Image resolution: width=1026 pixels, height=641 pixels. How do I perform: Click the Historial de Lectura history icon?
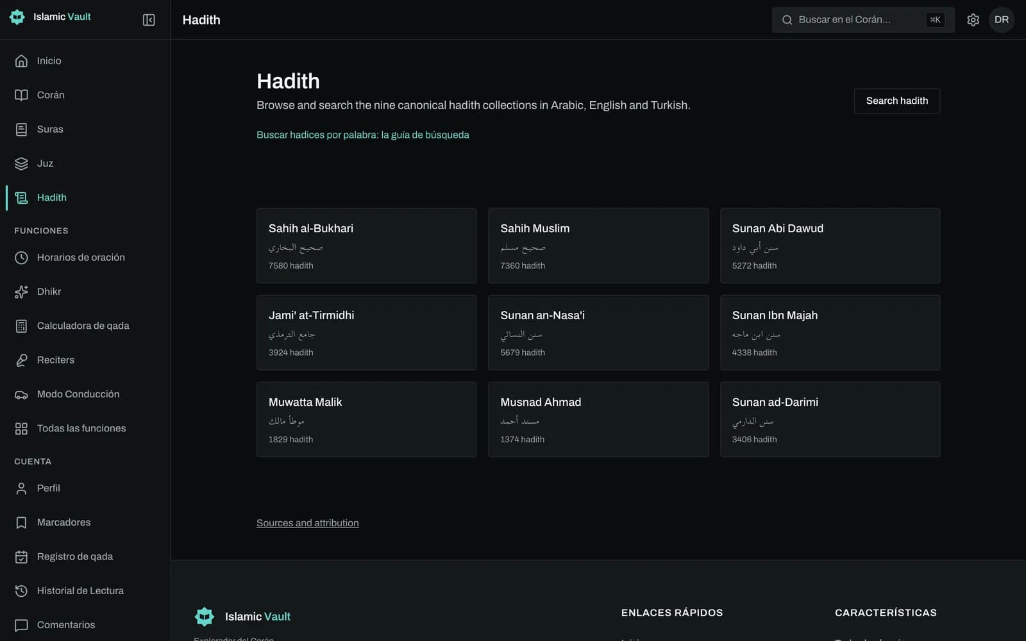pyautogui.click(x=21, y=591)
